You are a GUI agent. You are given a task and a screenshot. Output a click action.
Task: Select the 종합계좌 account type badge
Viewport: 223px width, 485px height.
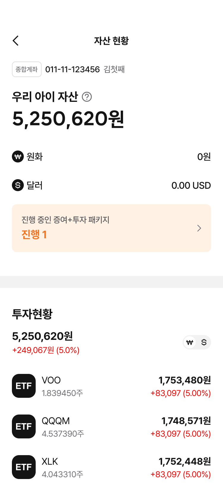(27, 69)
